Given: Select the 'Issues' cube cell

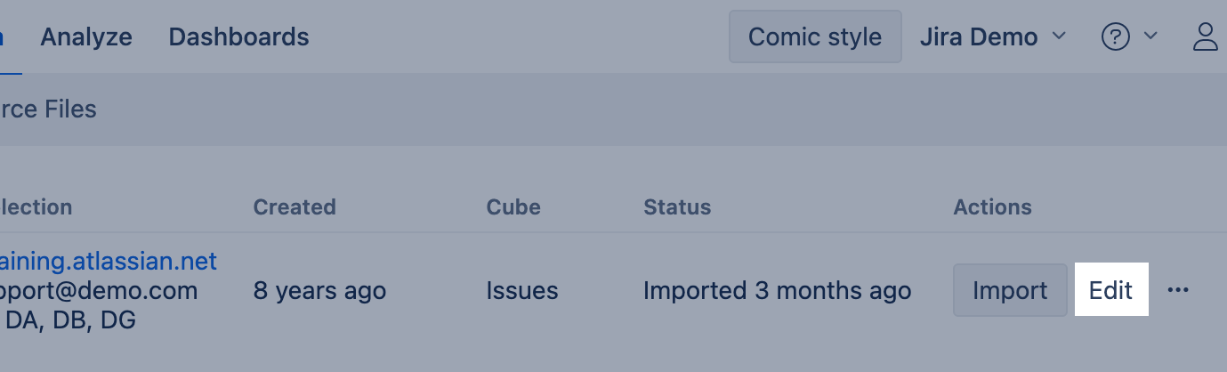Looking at the screenshot, I should click(522, 290).
